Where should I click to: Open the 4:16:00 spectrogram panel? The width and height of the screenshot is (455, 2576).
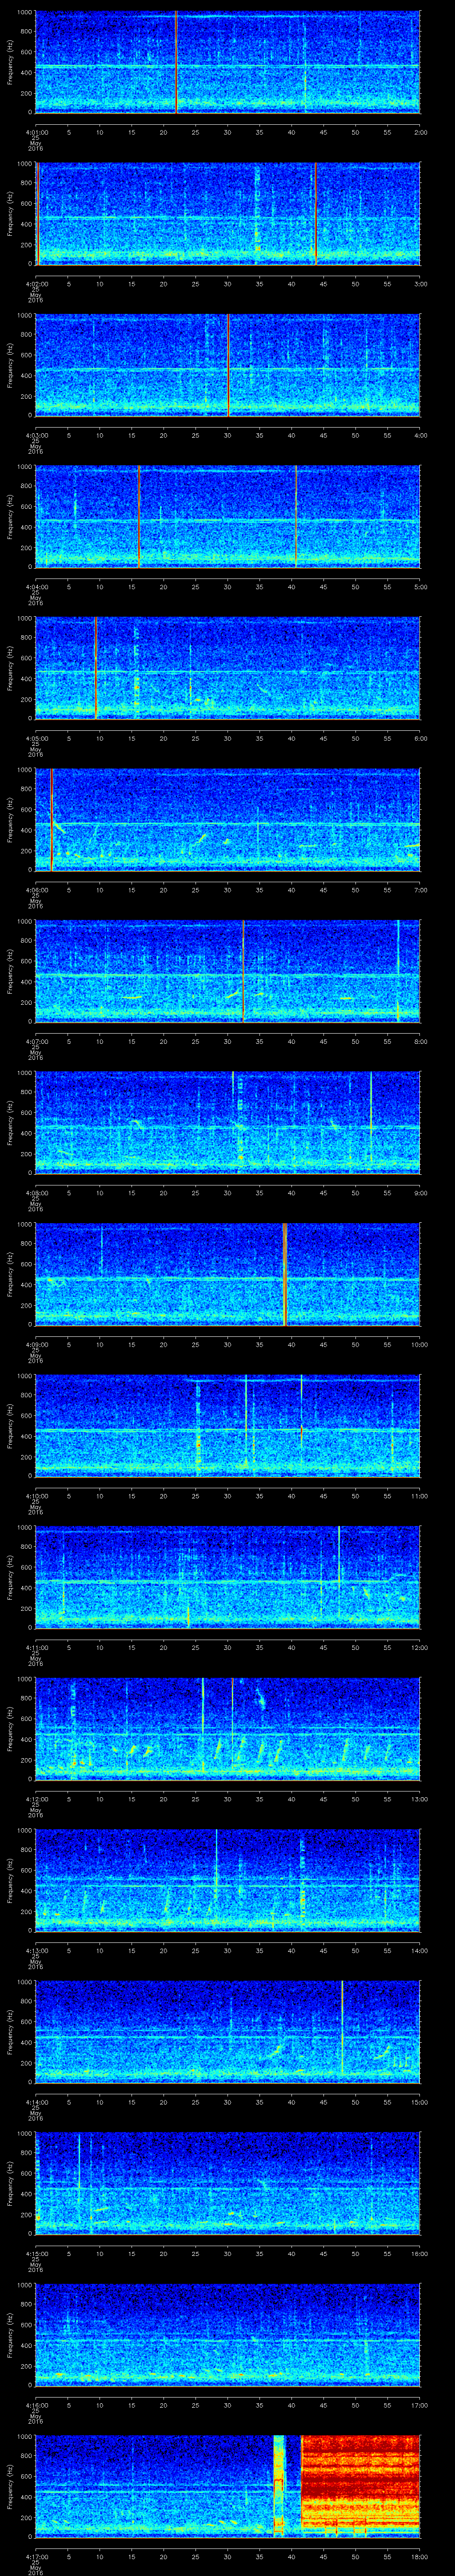228,2335
